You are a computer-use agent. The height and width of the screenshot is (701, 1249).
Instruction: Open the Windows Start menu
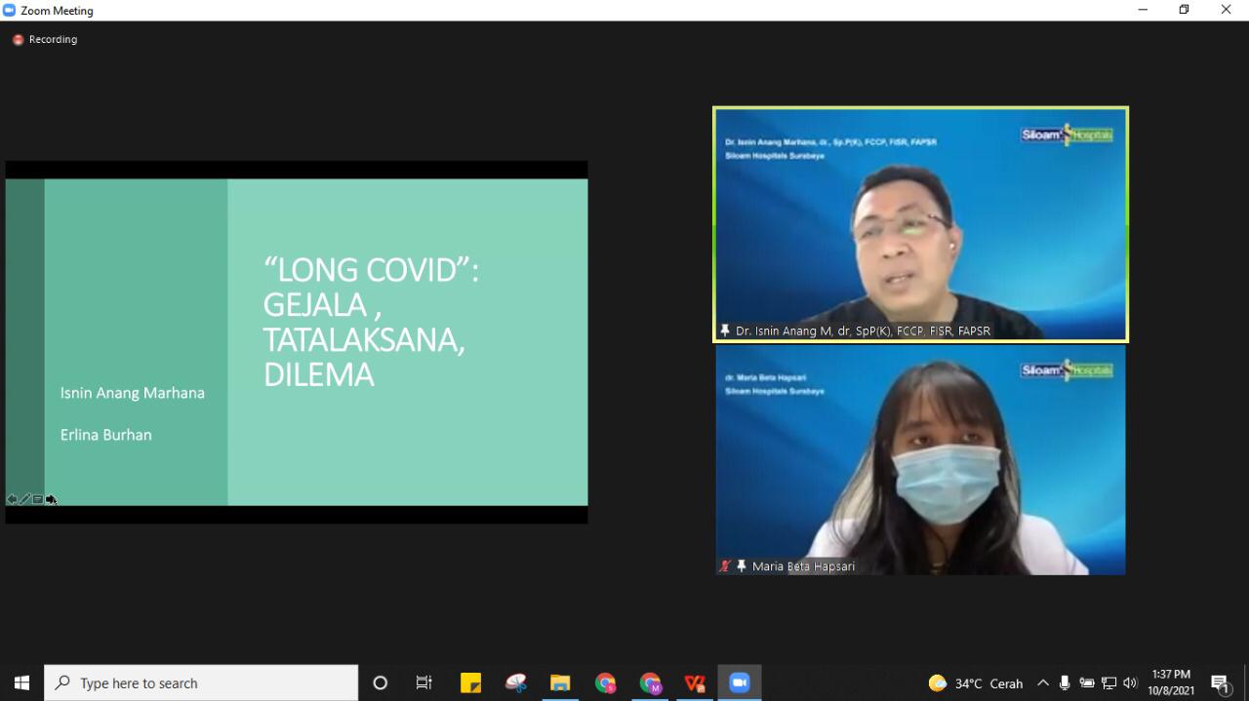[21, 682]
